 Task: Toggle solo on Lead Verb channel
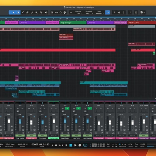tap(78, 109)
